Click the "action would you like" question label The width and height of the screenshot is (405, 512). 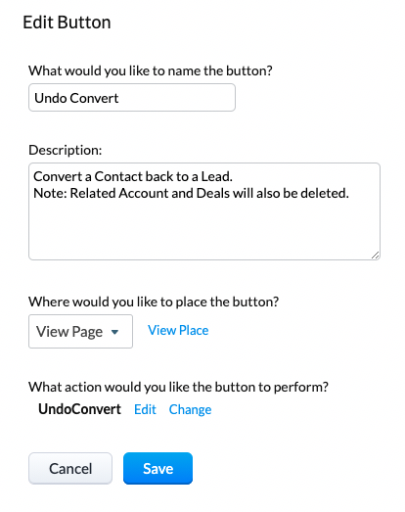tap(178, 387)
